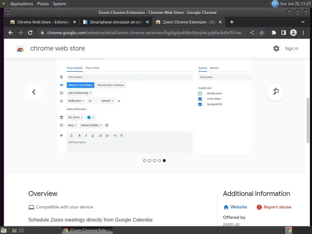This screenshot has height=234, width=312.
Task: Select the Event Details tab
Action: tap(75, 68)
